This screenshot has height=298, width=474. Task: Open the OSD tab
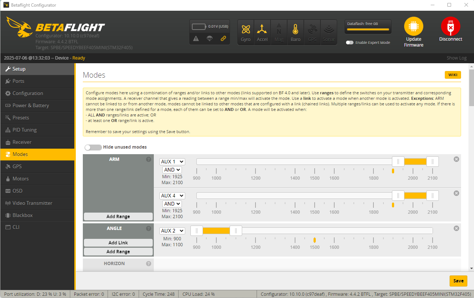pyautogui.click(x=37, y=191)
